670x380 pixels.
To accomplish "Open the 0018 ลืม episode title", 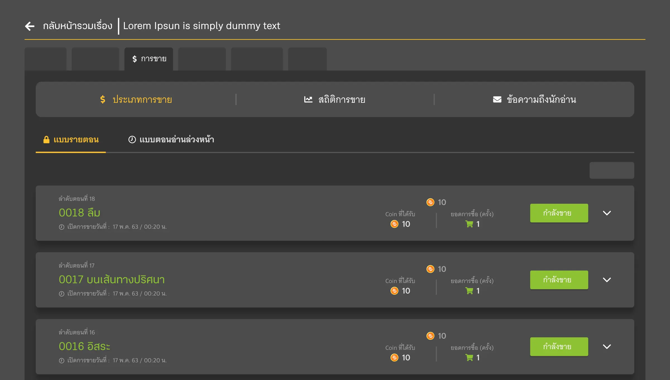I will click(79, 213).
